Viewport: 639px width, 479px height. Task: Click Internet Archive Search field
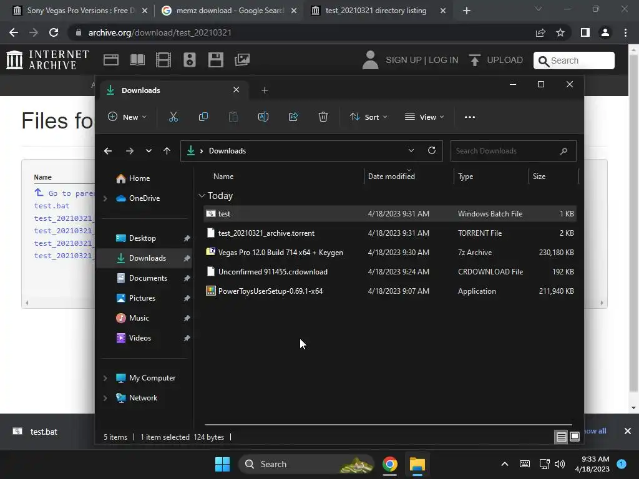point(574,60)
